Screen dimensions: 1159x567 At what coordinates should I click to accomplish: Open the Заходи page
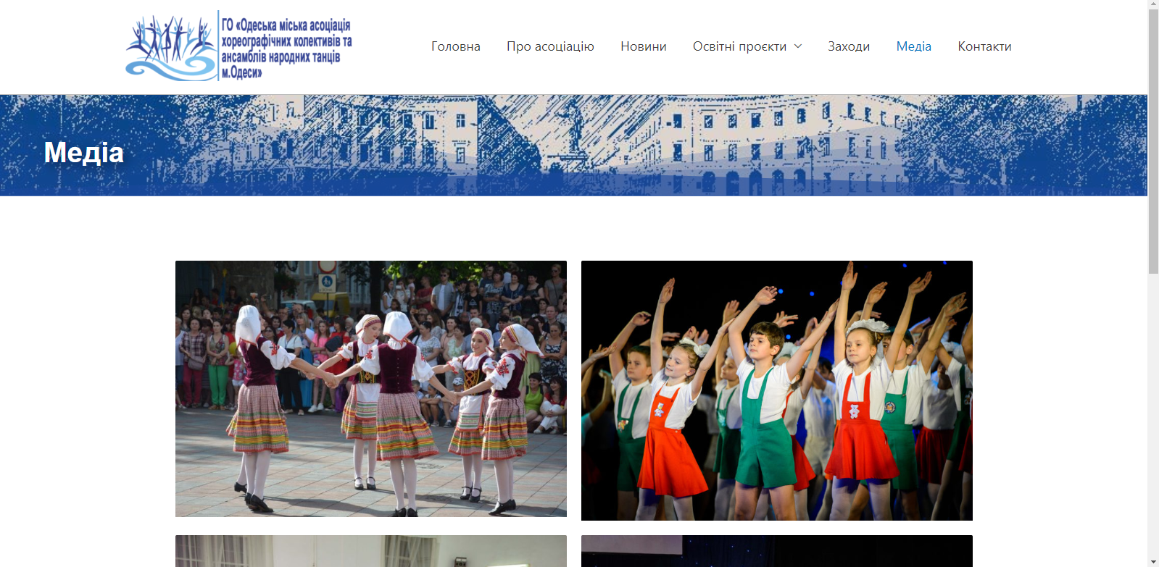[849, 46]
